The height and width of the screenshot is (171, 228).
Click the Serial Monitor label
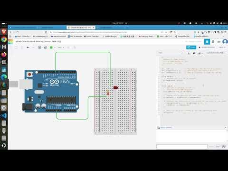pyautogui.click(x=166, y=128)
